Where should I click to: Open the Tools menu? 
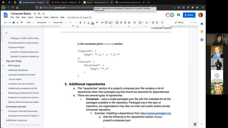tap(46, 17)
